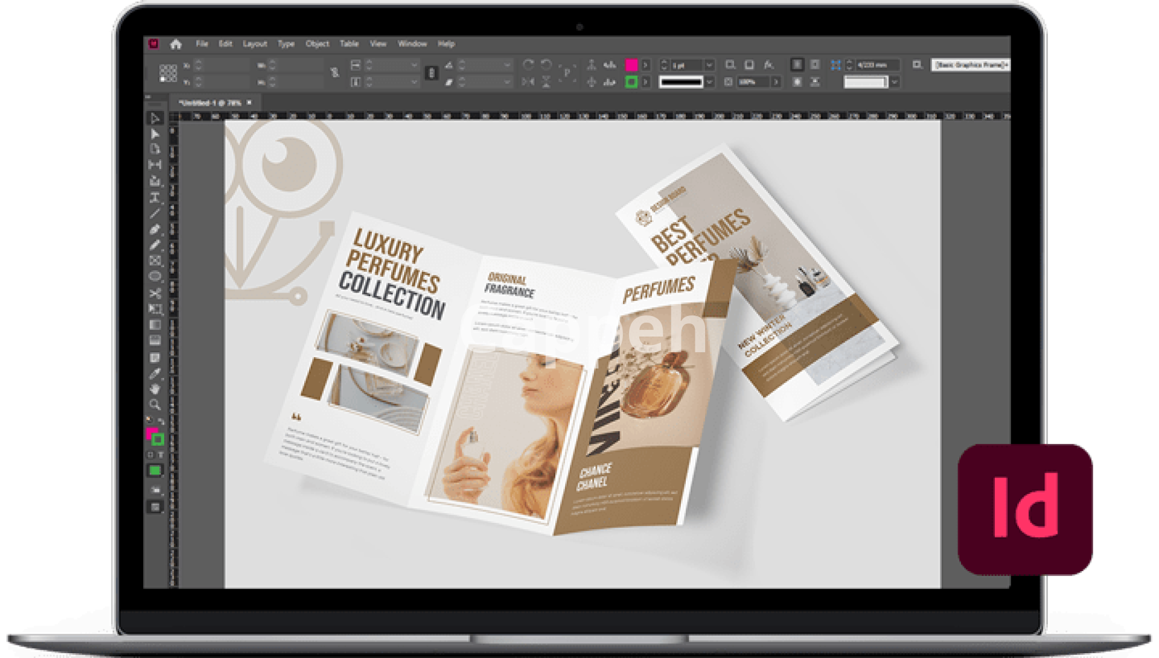Switch to the Untitled-1 document tab
The height and width of the screenshot is (658, 1159).
click(209, 103)
